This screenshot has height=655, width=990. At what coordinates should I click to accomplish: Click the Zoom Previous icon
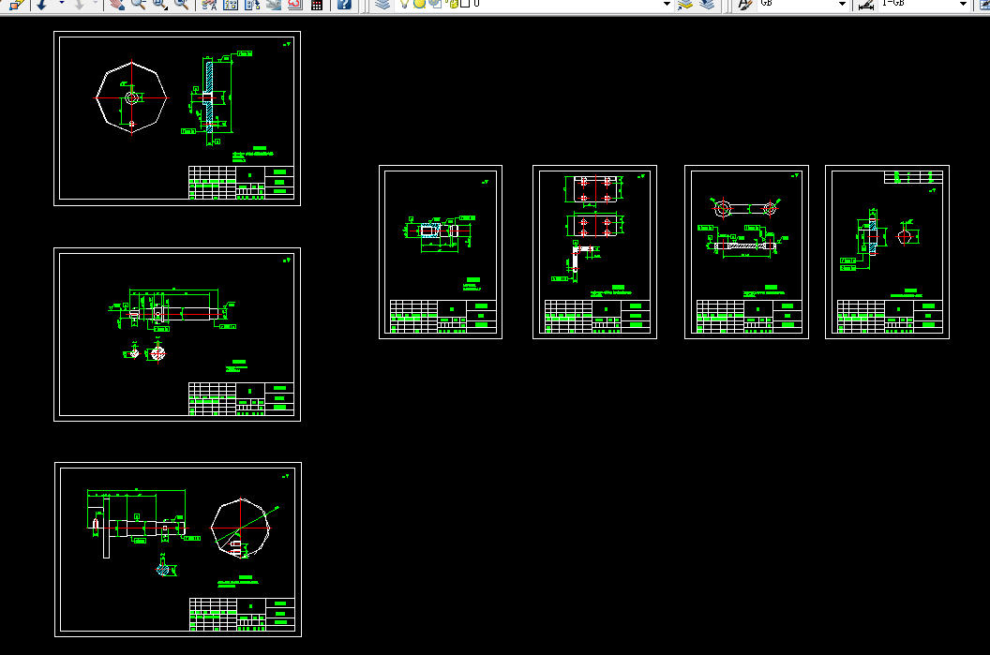pyautogui.click(x=182, y=5)
